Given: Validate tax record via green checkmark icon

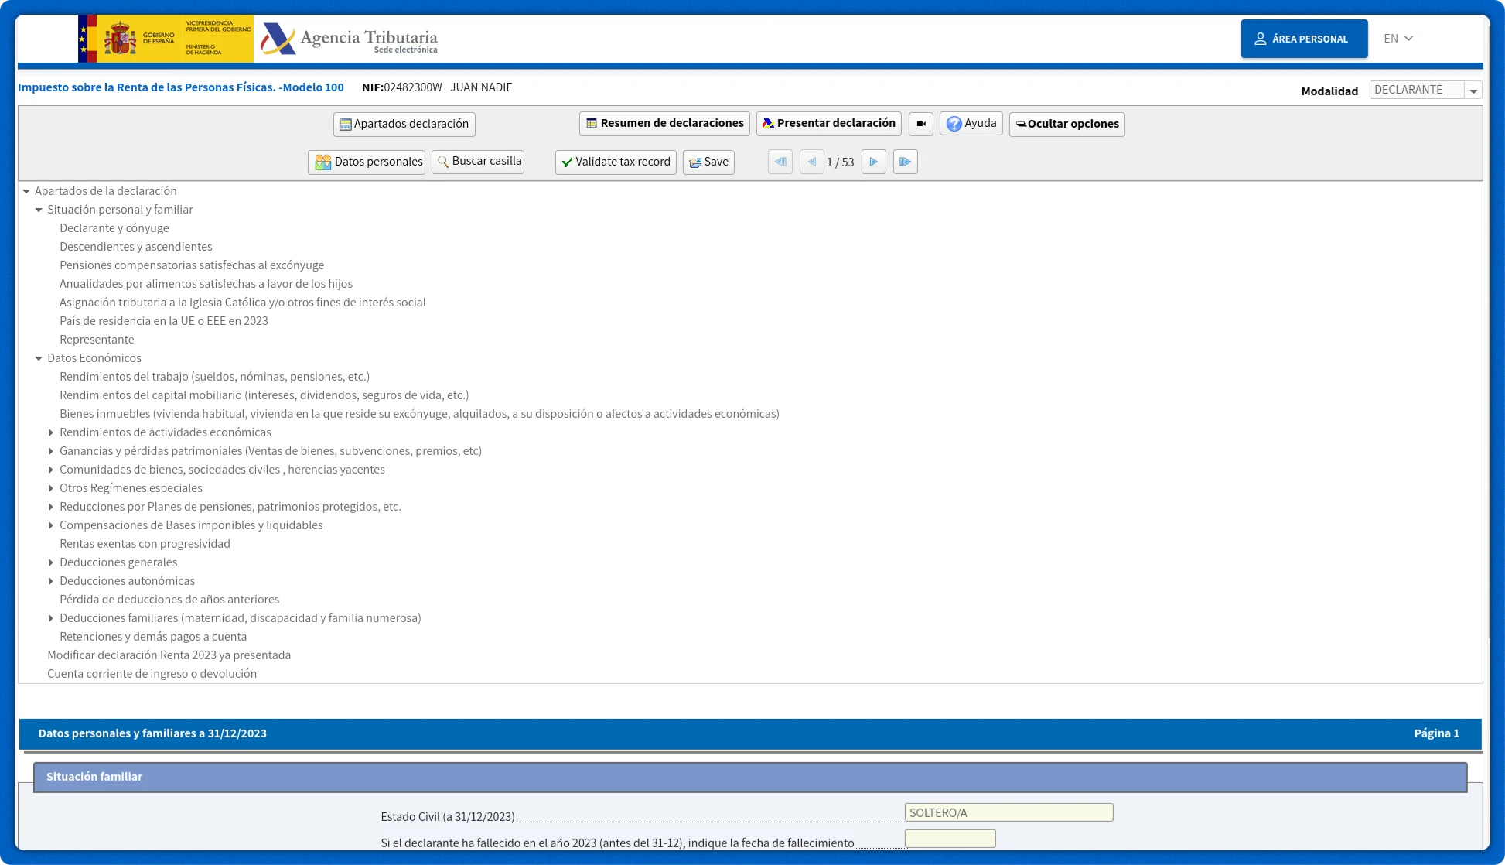Looking at the screenshot, I should coord(567,162).
